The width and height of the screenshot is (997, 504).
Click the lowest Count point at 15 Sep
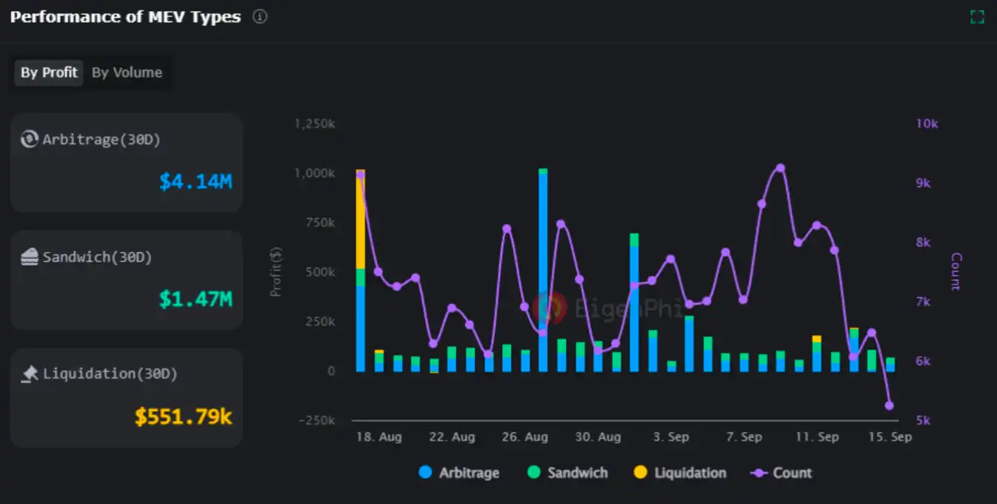889,405
